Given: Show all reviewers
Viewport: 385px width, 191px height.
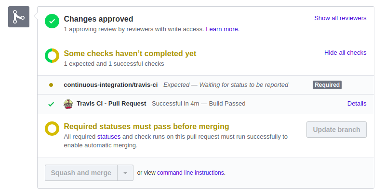Looking at the screenshot, I should 340,18.
